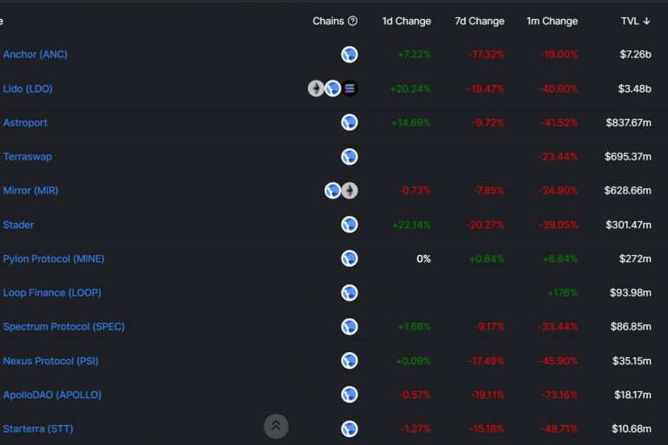668x445 pixels.
Task: Click the Terra chain icon in Starterra row
Action: 350,429
